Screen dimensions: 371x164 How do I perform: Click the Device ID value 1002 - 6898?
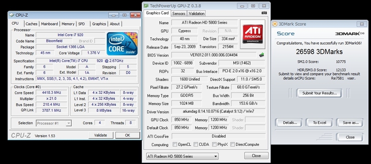(x=182, y=63)
